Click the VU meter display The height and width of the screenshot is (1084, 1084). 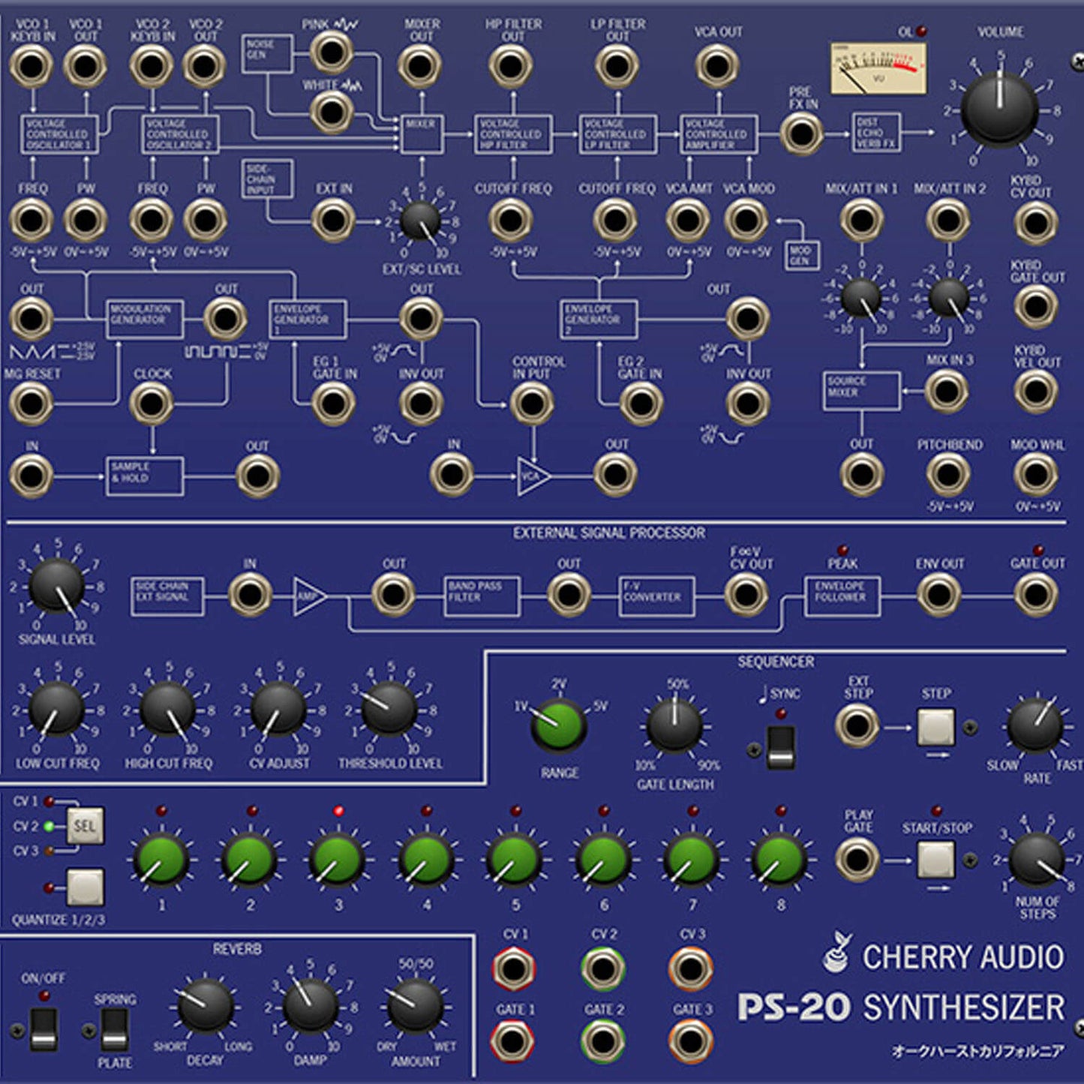point(878,69)
